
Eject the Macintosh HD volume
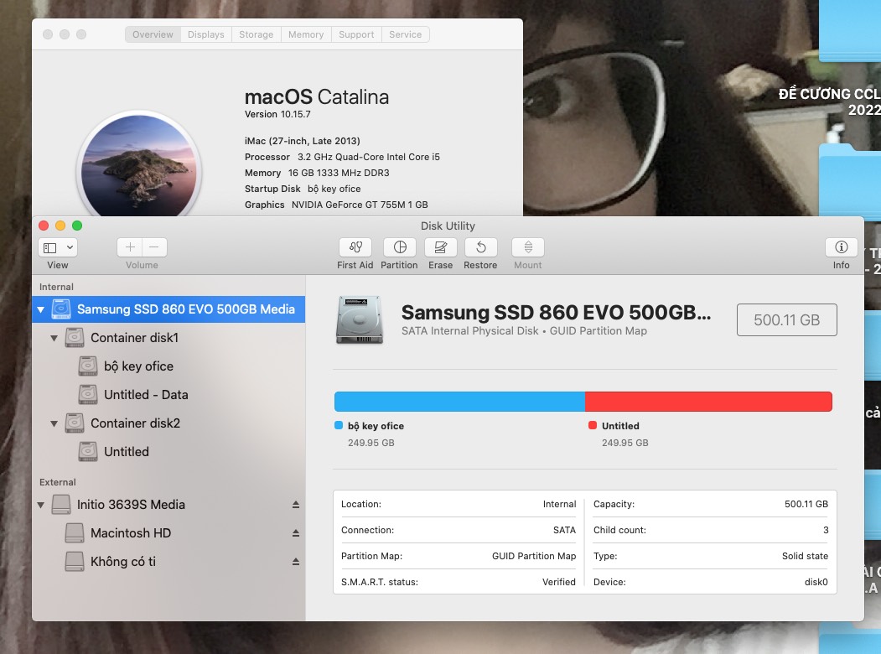point(296,533)
